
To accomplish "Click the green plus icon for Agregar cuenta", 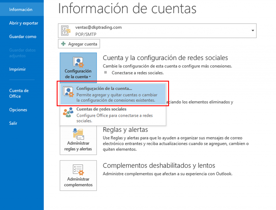I will tap(64, 44).
